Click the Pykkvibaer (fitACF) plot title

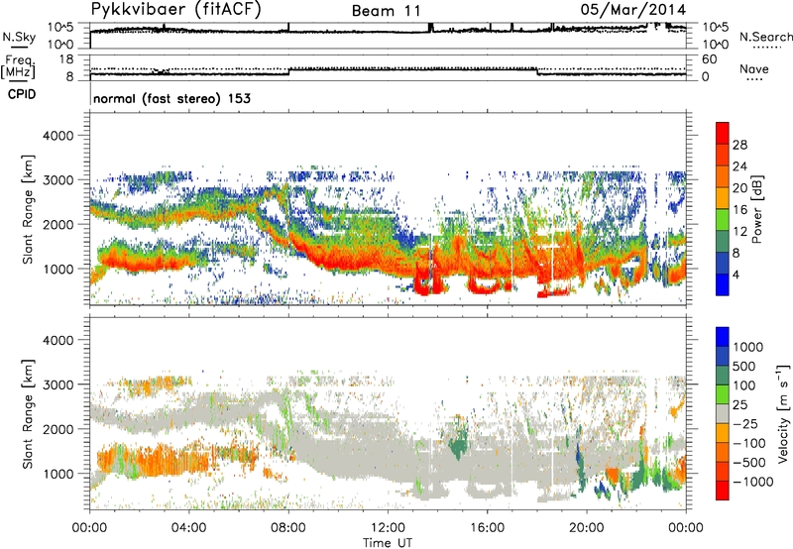(176, 10)
